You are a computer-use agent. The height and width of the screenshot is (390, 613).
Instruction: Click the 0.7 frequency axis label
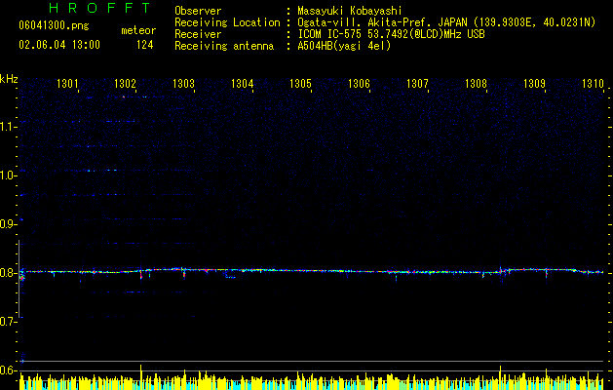(8, 322)
